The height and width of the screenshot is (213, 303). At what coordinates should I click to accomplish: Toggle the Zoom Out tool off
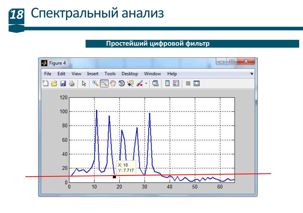point(104,83)
